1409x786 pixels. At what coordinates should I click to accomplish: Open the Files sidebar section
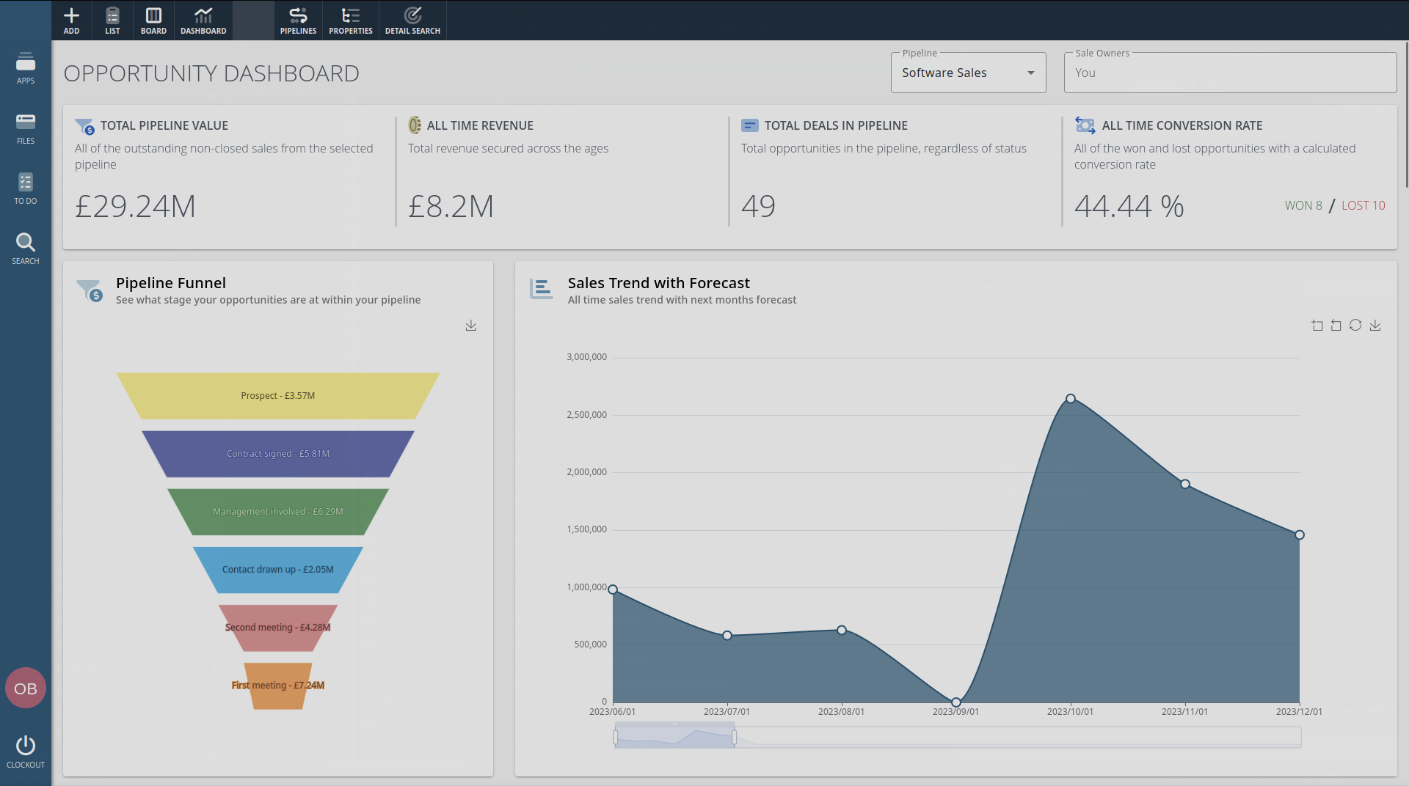26,128
